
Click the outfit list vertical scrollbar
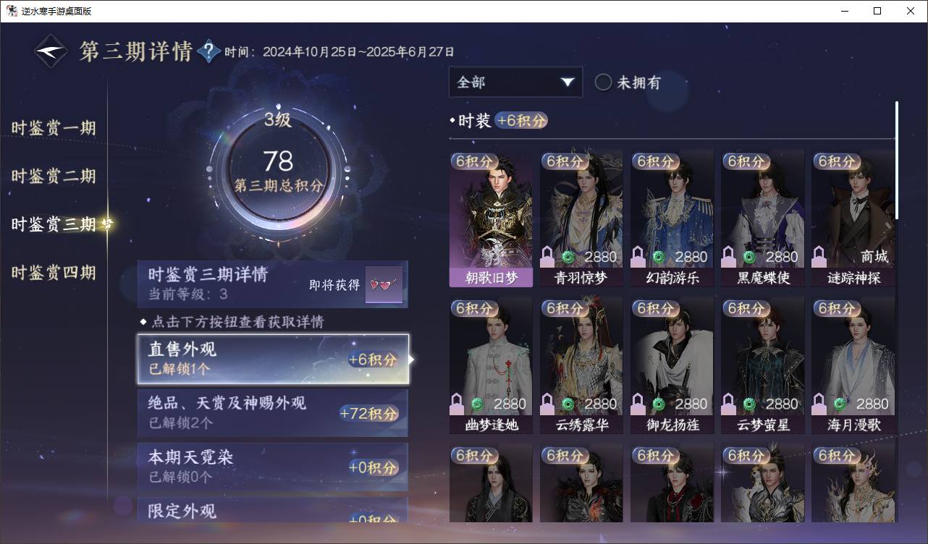coord(896,161)
